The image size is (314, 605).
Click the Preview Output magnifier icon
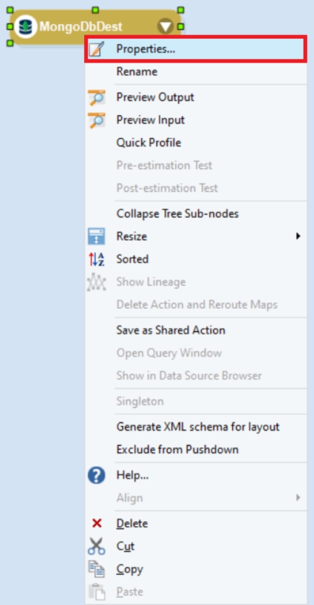point(96,97)
